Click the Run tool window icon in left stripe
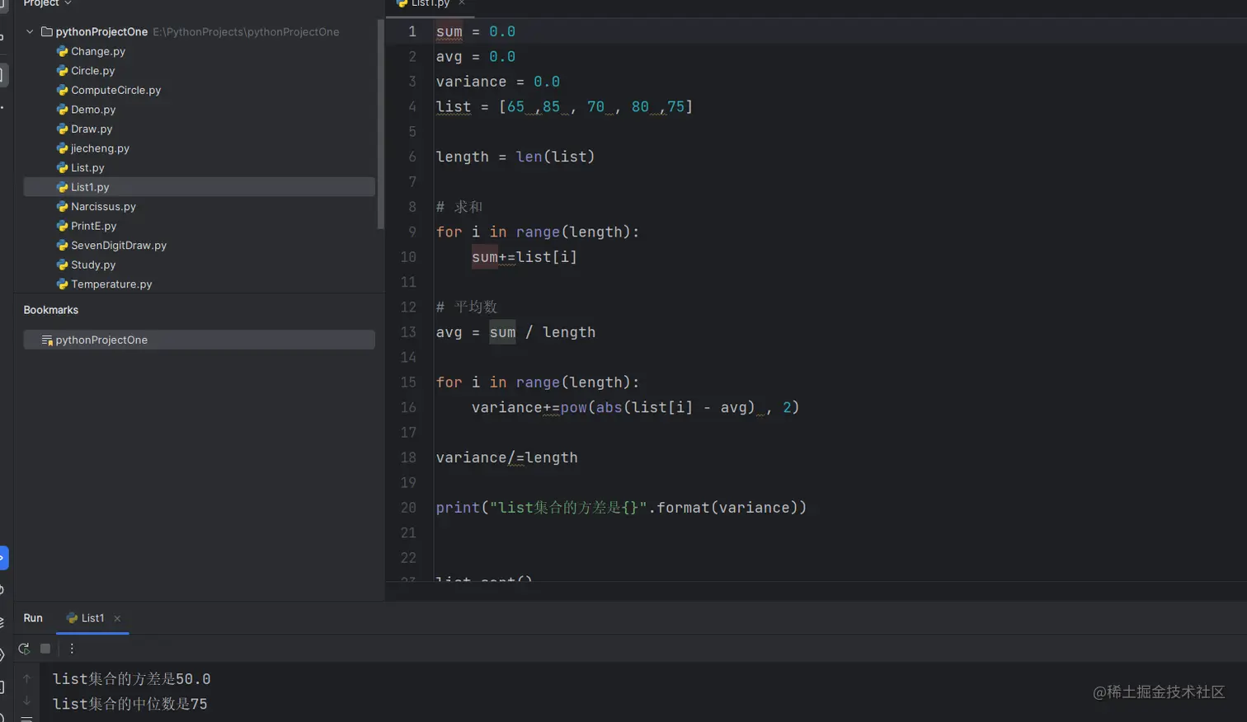The width and height of the screenshot is (1247, 722). (x=2, y=558)
